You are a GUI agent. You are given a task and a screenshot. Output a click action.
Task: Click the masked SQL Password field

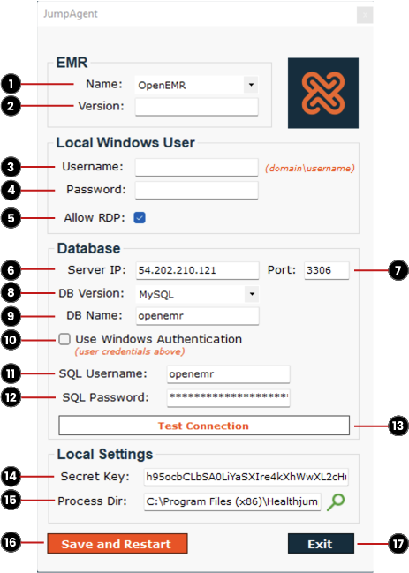pyautogui.click(x=229, y=397)
